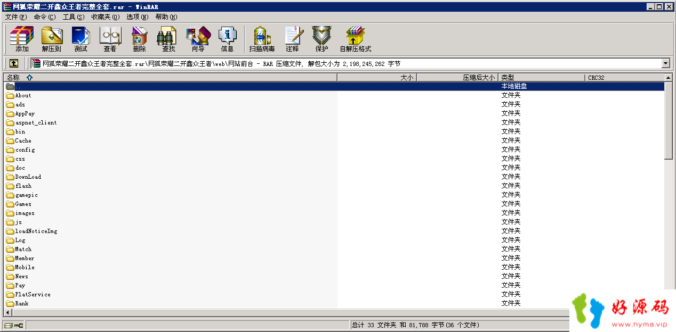Select the Rank folder name
Viewport: 676px width, 332px height.
click(22, 304)
